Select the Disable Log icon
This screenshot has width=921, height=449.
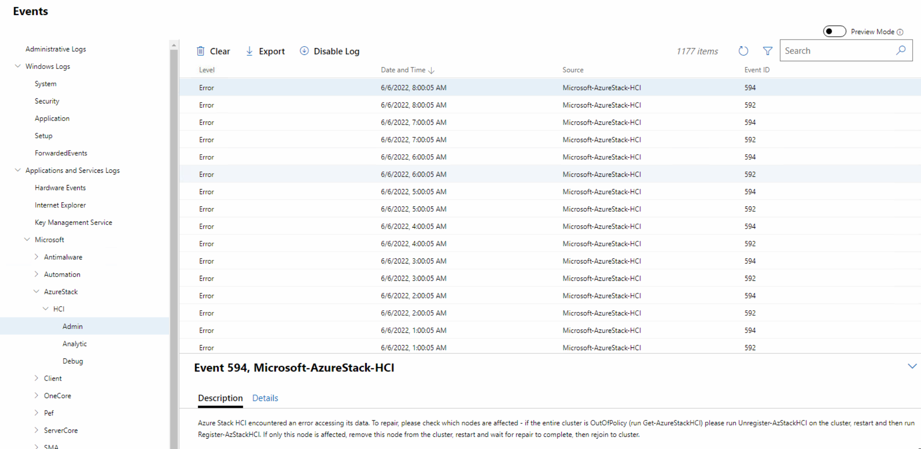point(304,51)
